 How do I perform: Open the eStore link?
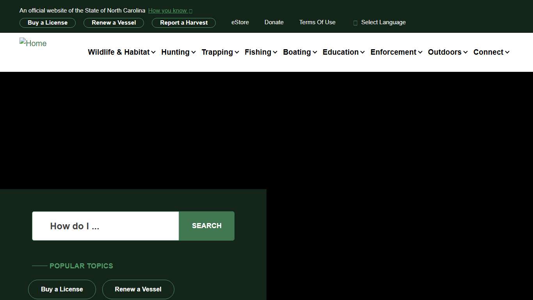coord(240,22)
